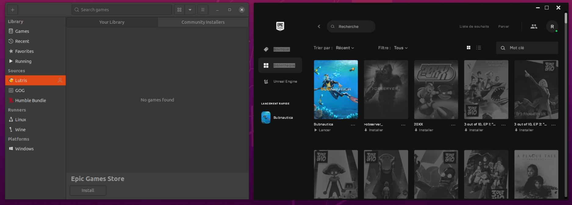Select Recent in Lutris sidebar
The width and height of the screenshot is (572, 205).
click(x=35, y=41)
